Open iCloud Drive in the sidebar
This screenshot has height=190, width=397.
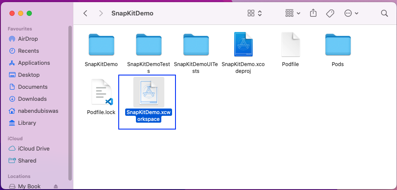pyautogui.click(x=29, y=149)
